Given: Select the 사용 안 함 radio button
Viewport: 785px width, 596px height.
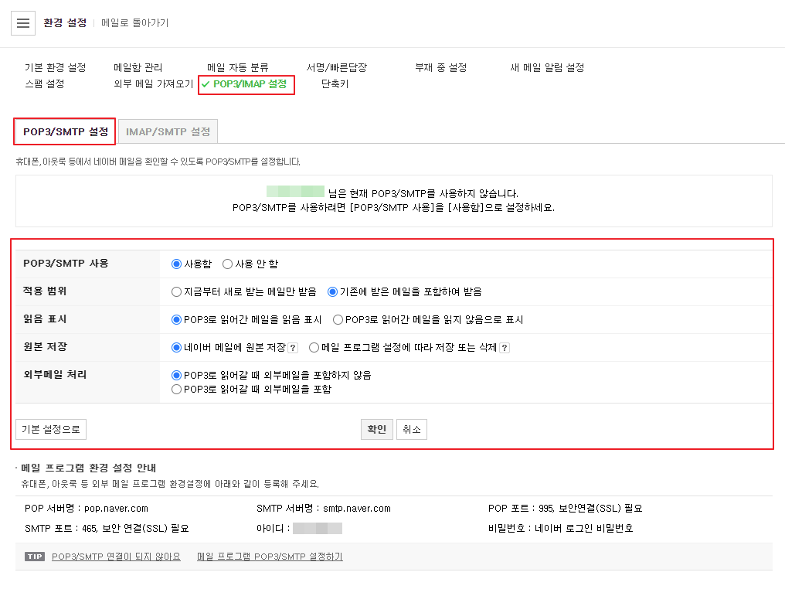Looking at the screenshot, I should point(227,264).
